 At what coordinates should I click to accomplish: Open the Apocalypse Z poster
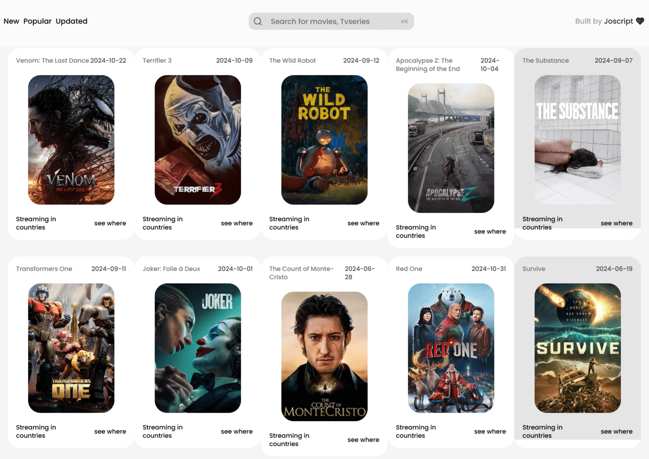(x=451, y=148)
